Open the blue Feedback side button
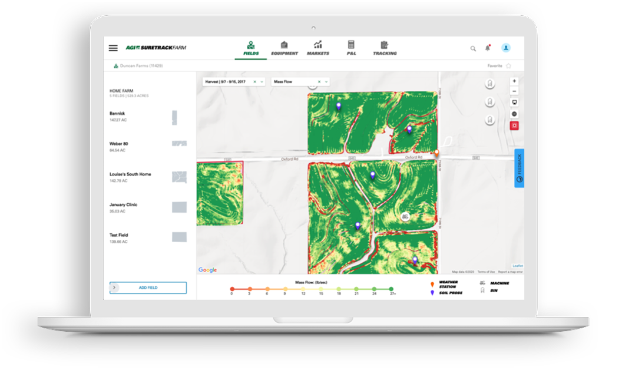This screenshot has width=622, height=370. 519,169
